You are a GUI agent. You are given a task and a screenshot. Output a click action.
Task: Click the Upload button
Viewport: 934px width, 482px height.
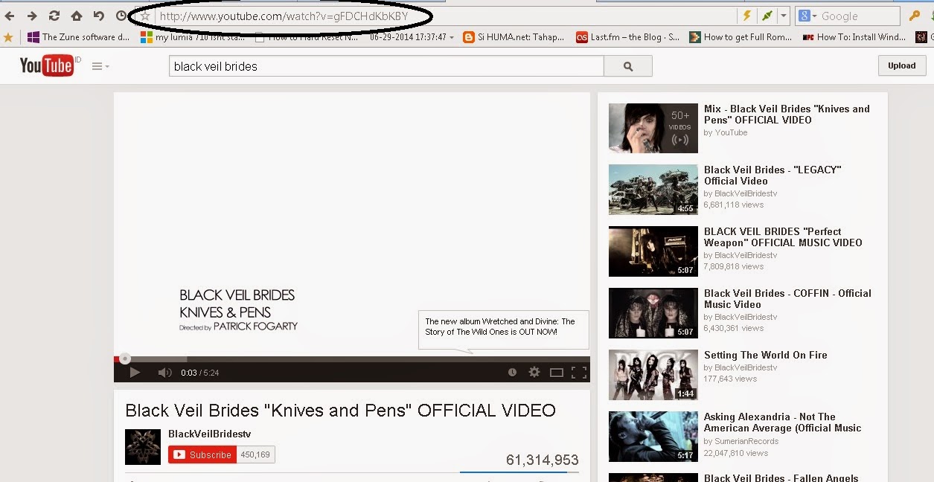click(901, 65)
